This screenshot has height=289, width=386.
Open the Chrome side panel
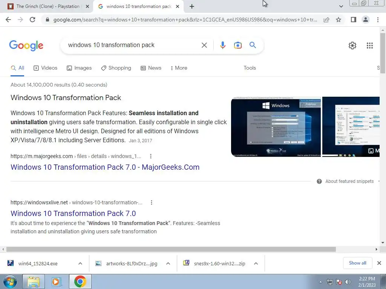pos(354,20)
